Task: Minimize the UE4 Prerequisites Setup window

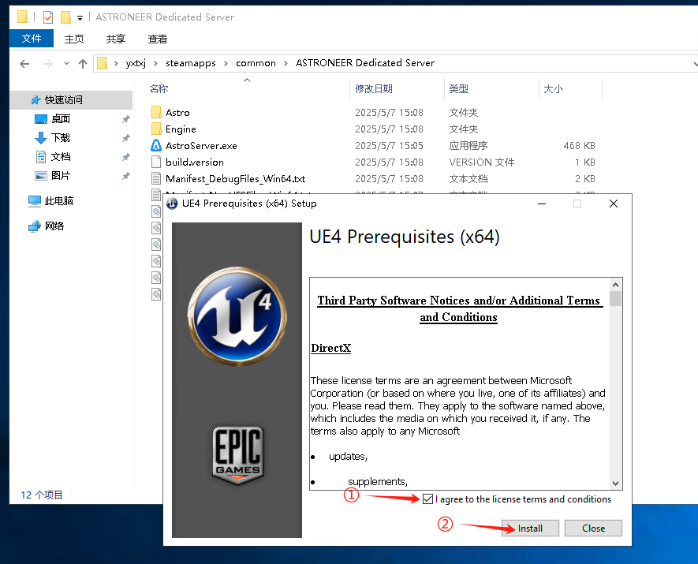Action: [542, 204]
